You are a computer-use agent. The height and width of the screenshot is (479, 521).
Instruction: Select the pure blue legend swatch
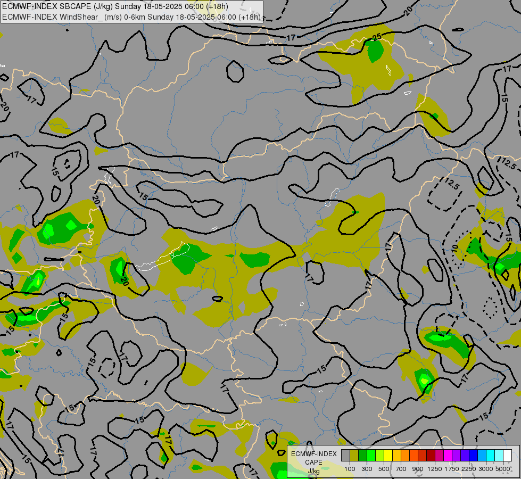tap(474, 455)
